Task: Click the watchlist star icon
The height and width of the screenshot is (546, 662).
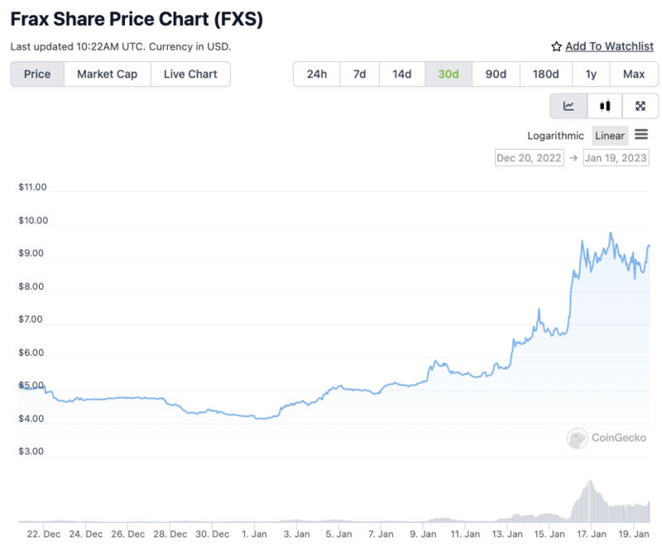Action: click(x=557, y=46)
